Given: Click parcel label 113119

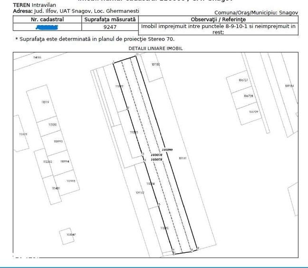Looking at the screenshot, I should pos(45,102).
